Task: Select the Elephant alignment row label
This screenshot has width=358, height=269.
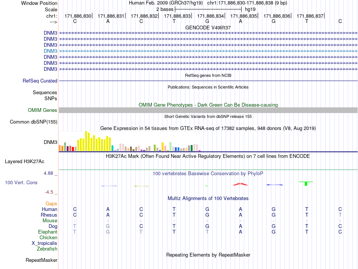Action: click(x=47, y=232)
